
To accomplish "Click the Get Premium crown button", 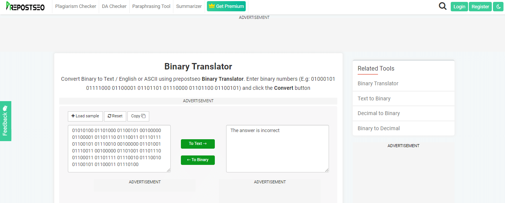I will tap(226, 6).
